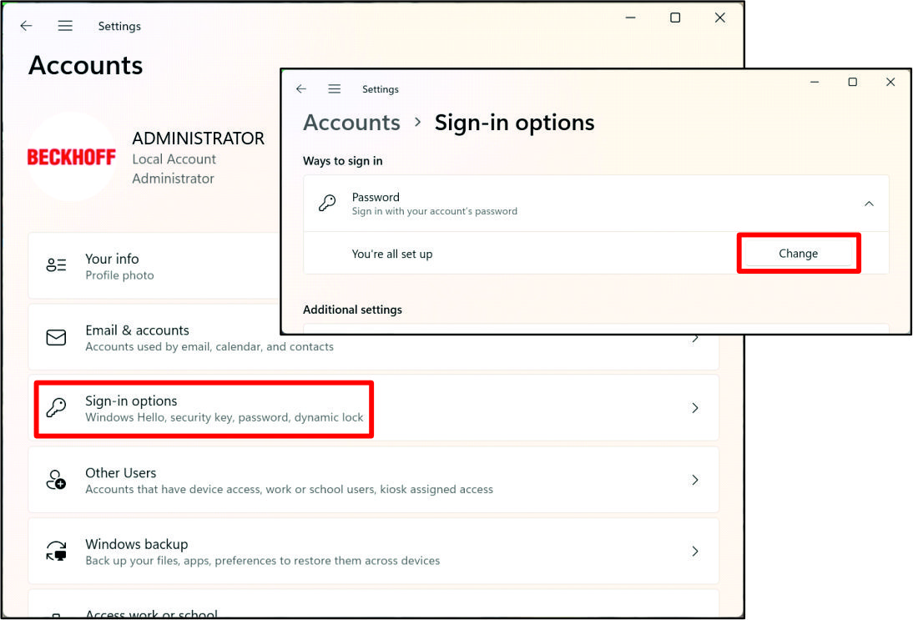Click Accounts breadcrumb in Sign-in options window

pyautogui.click(x=351, y=123)
